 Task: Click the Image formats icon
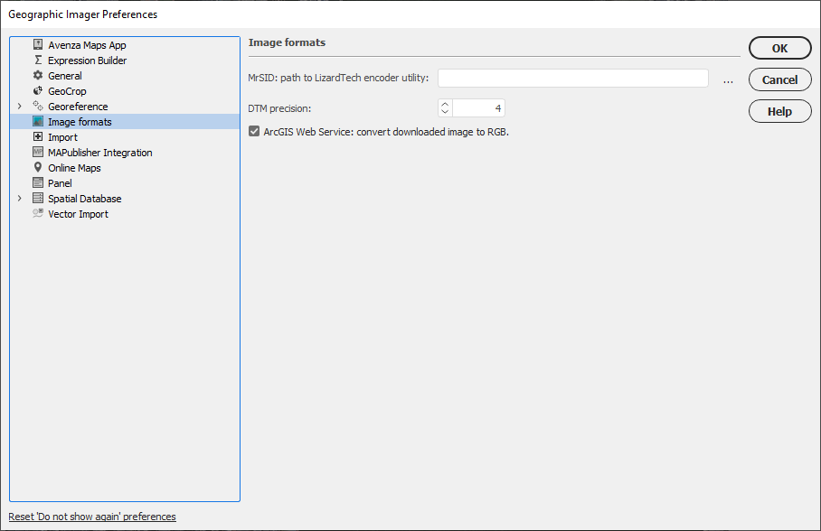(37, 121)
